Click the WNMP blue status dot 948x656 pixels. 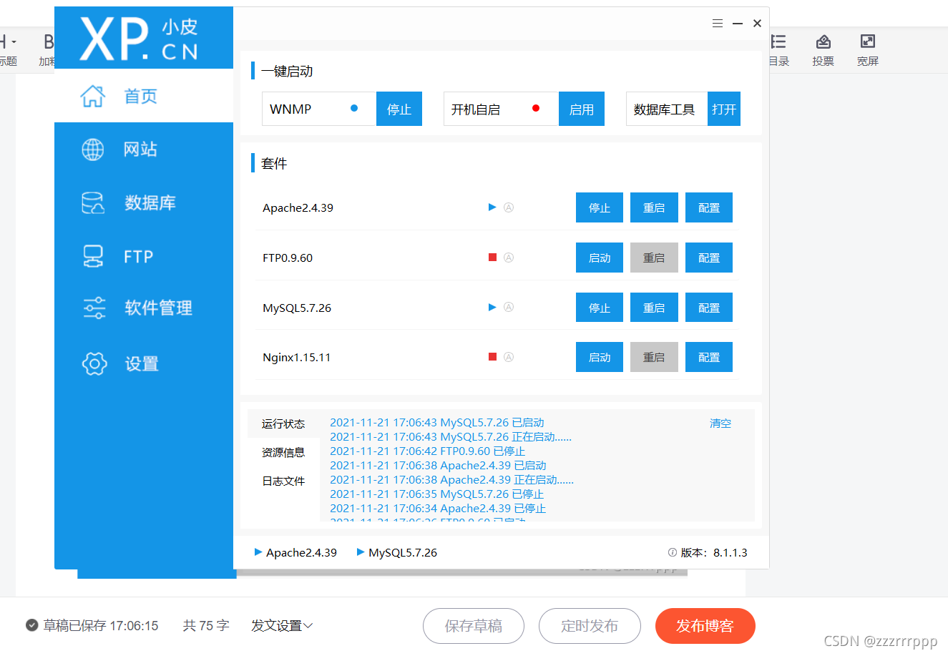354,109
